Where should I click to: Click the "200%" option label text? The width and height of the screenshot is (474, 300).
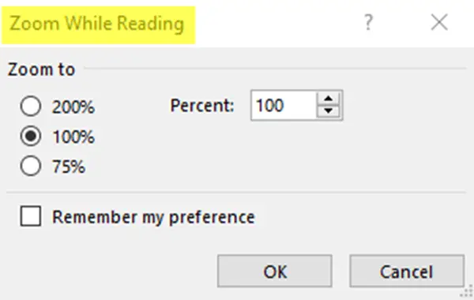point(73,107)
